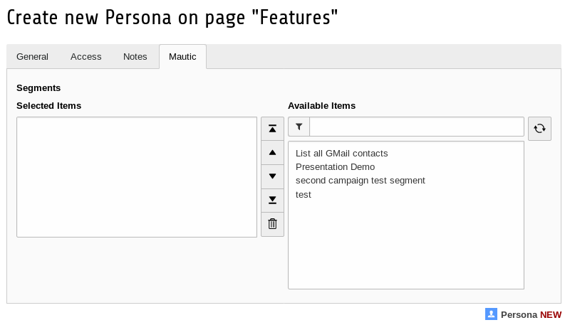This screenshot has width=570, height=325.
Task: Click the move up arrow icon
Action: (x=272, y=152)
